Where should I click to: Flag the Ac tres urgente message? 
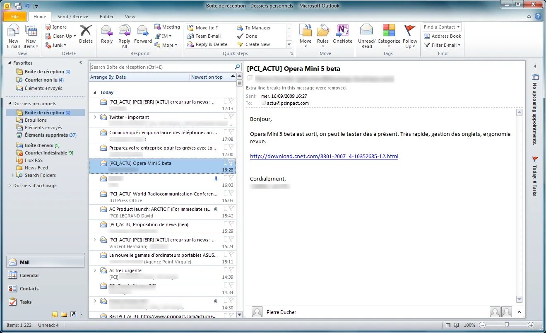(x=231, y=270)
